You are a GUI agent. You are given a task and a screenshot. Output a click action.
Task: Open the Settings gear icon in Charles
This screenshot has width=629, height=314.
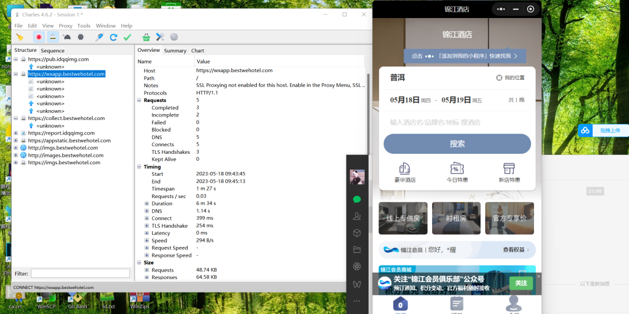click(174, 37)
